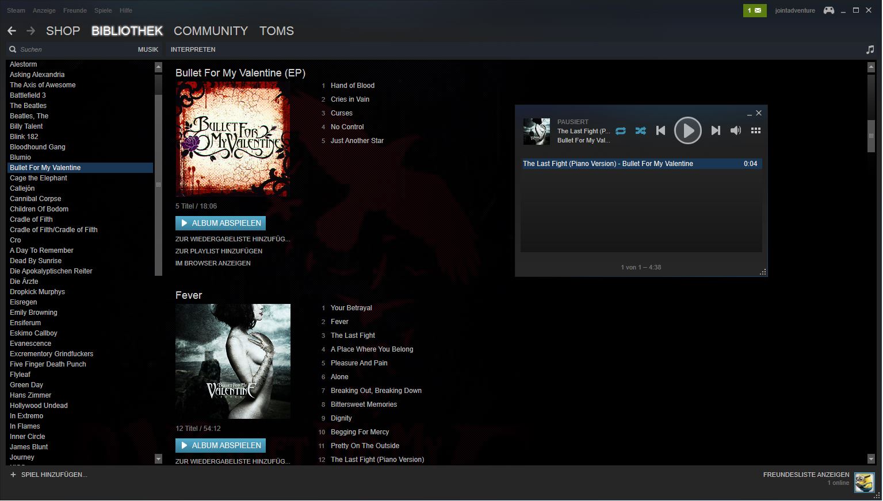Select Bullet For My Valentine artist
The image size is (883, 501).
tap(80, 168)
